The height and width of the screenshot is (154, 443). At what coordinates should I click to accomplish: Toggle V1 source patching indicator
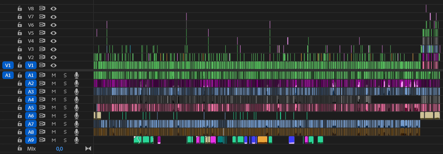tap(8, 65)
